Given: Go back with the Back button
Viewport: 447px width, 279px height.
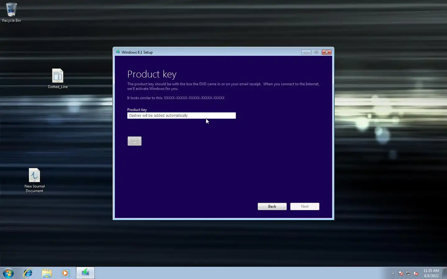Looking at the screenshot, I should click(272, 206).
